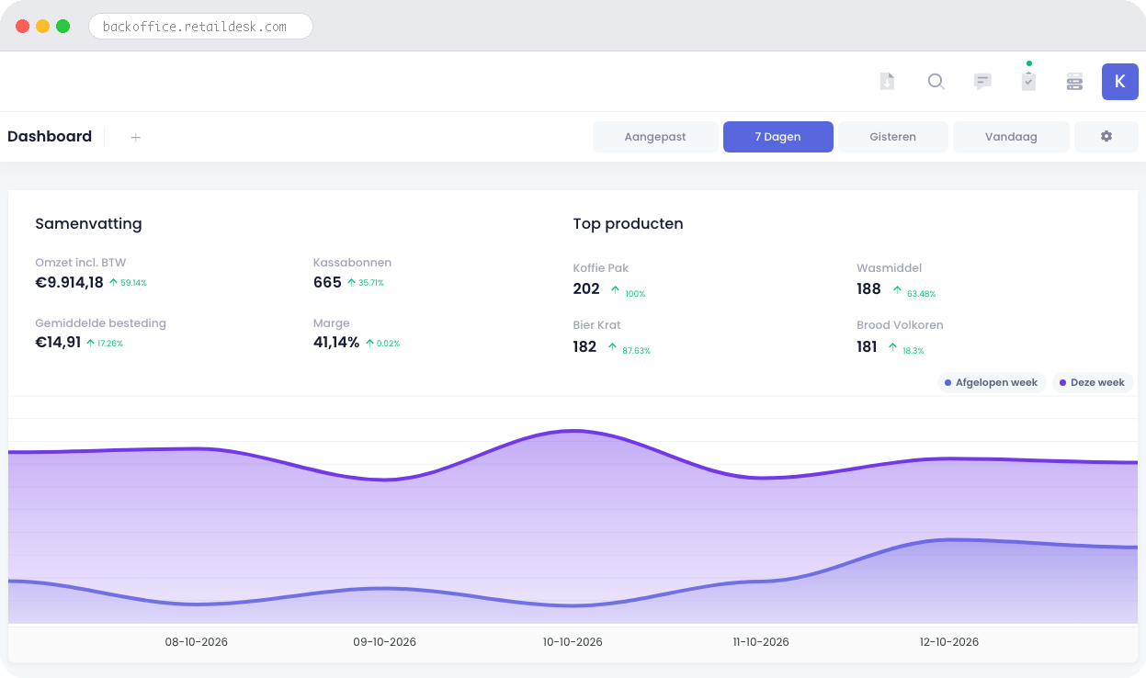Image resolution: width=1146 pixels, height=678 pixels.
Task: Open the clipboard tasks icon with green dot
Action: 1028,80
